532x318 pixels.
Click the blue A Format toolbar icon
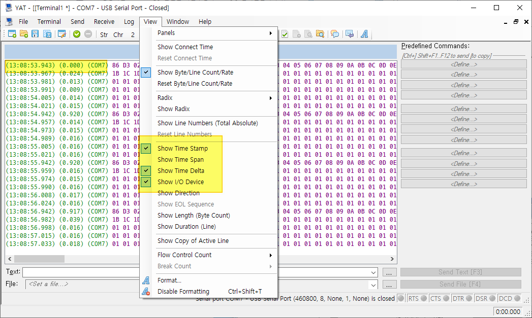click(364, 34)
